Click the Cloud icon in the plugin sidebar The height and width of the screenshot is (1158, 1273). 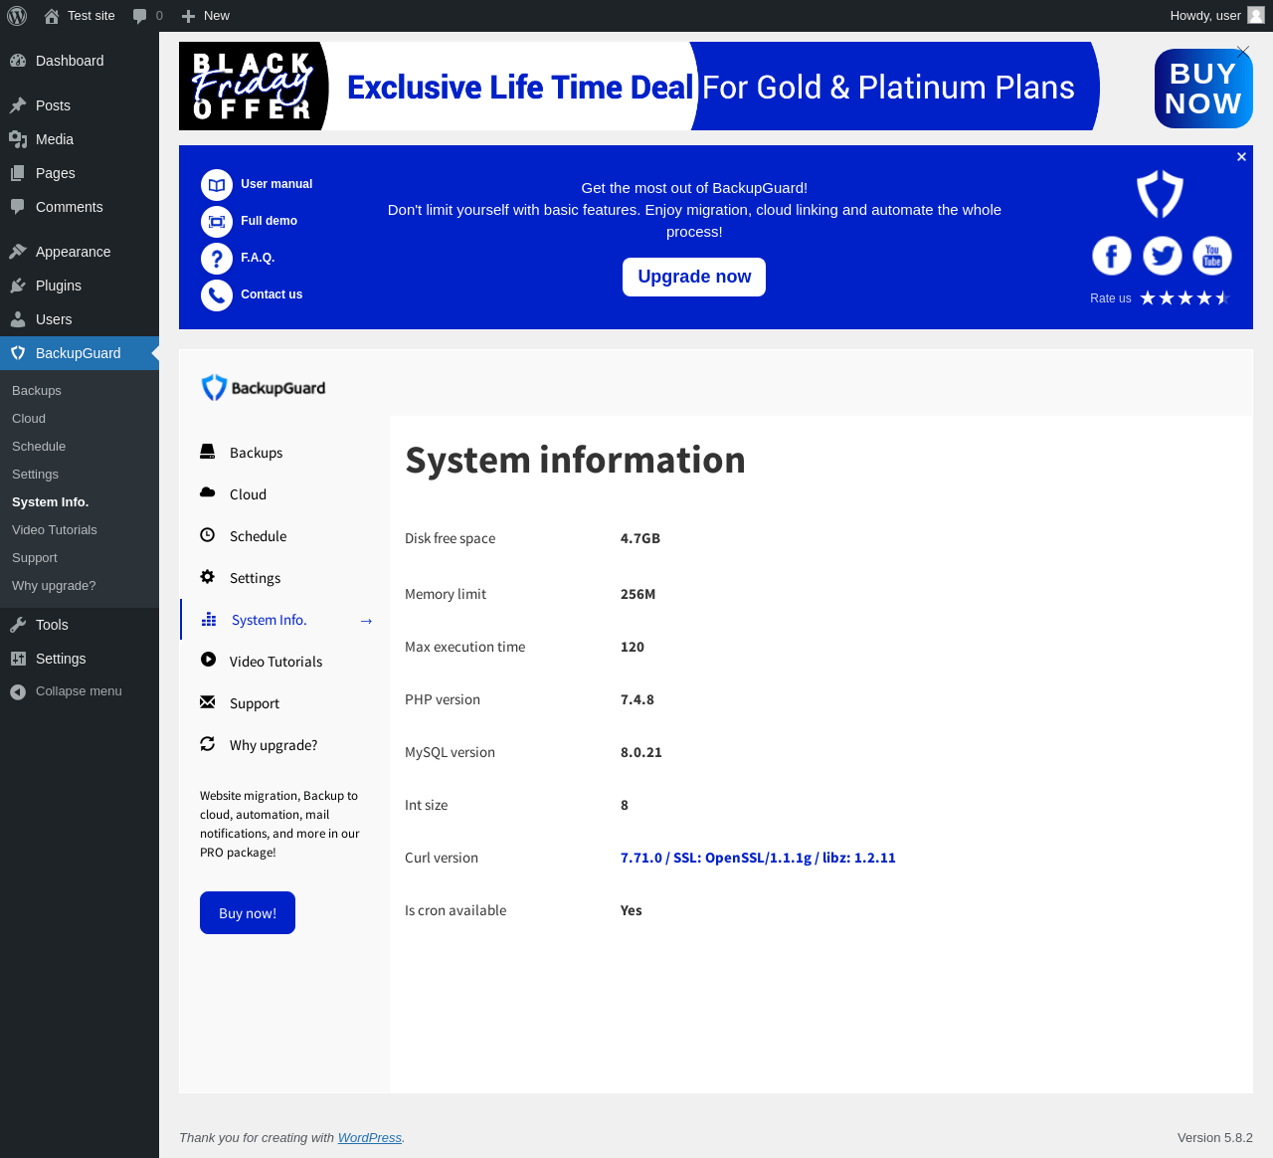[x=208, y=493]
